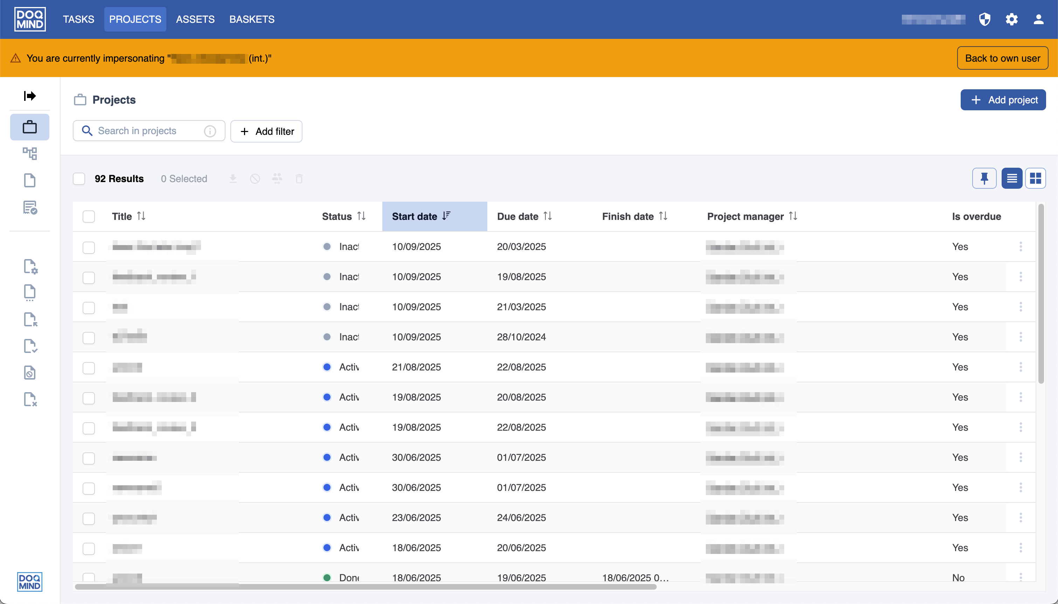Open the security shield icon in header
Image resolution: width=1058 pixels, height=604 pixels.
(x=984, y=19)
